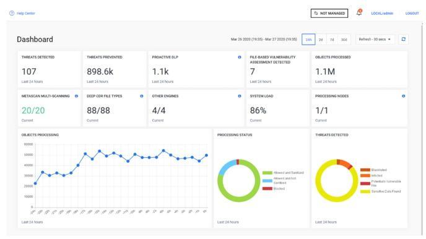Click the Metascan Multi-Scanning info icon

click(x=76, y=96)
